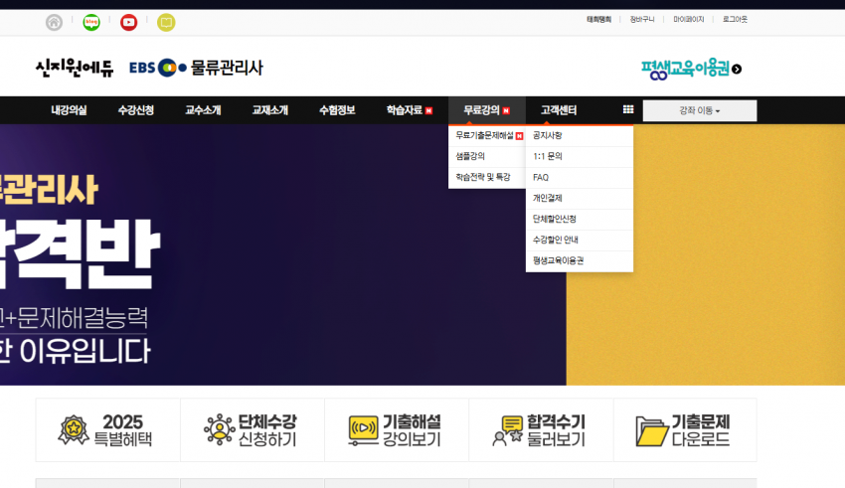Image resolution: width=845 pixels, height=488 pixels.
Task: Select FAQ submenu item
Action: coord(580,177)
